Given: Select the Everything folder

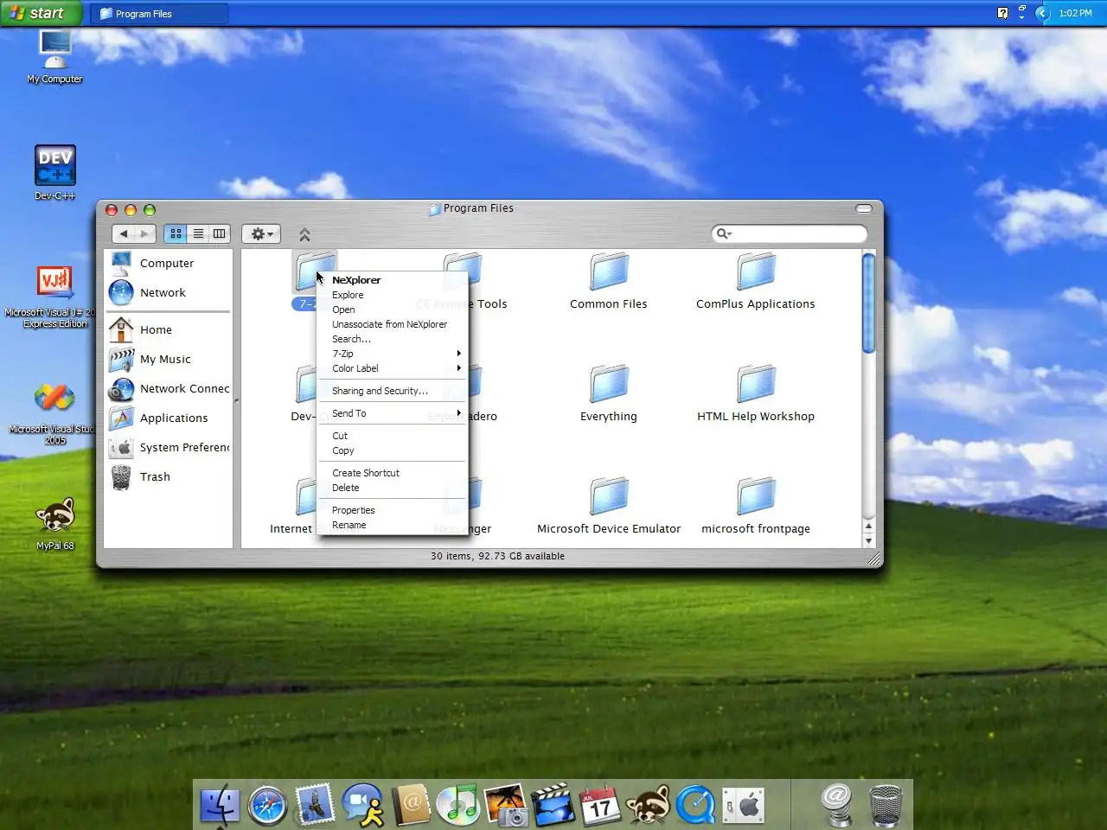Looking at the screenshot, I should click(x=609, y=394).
